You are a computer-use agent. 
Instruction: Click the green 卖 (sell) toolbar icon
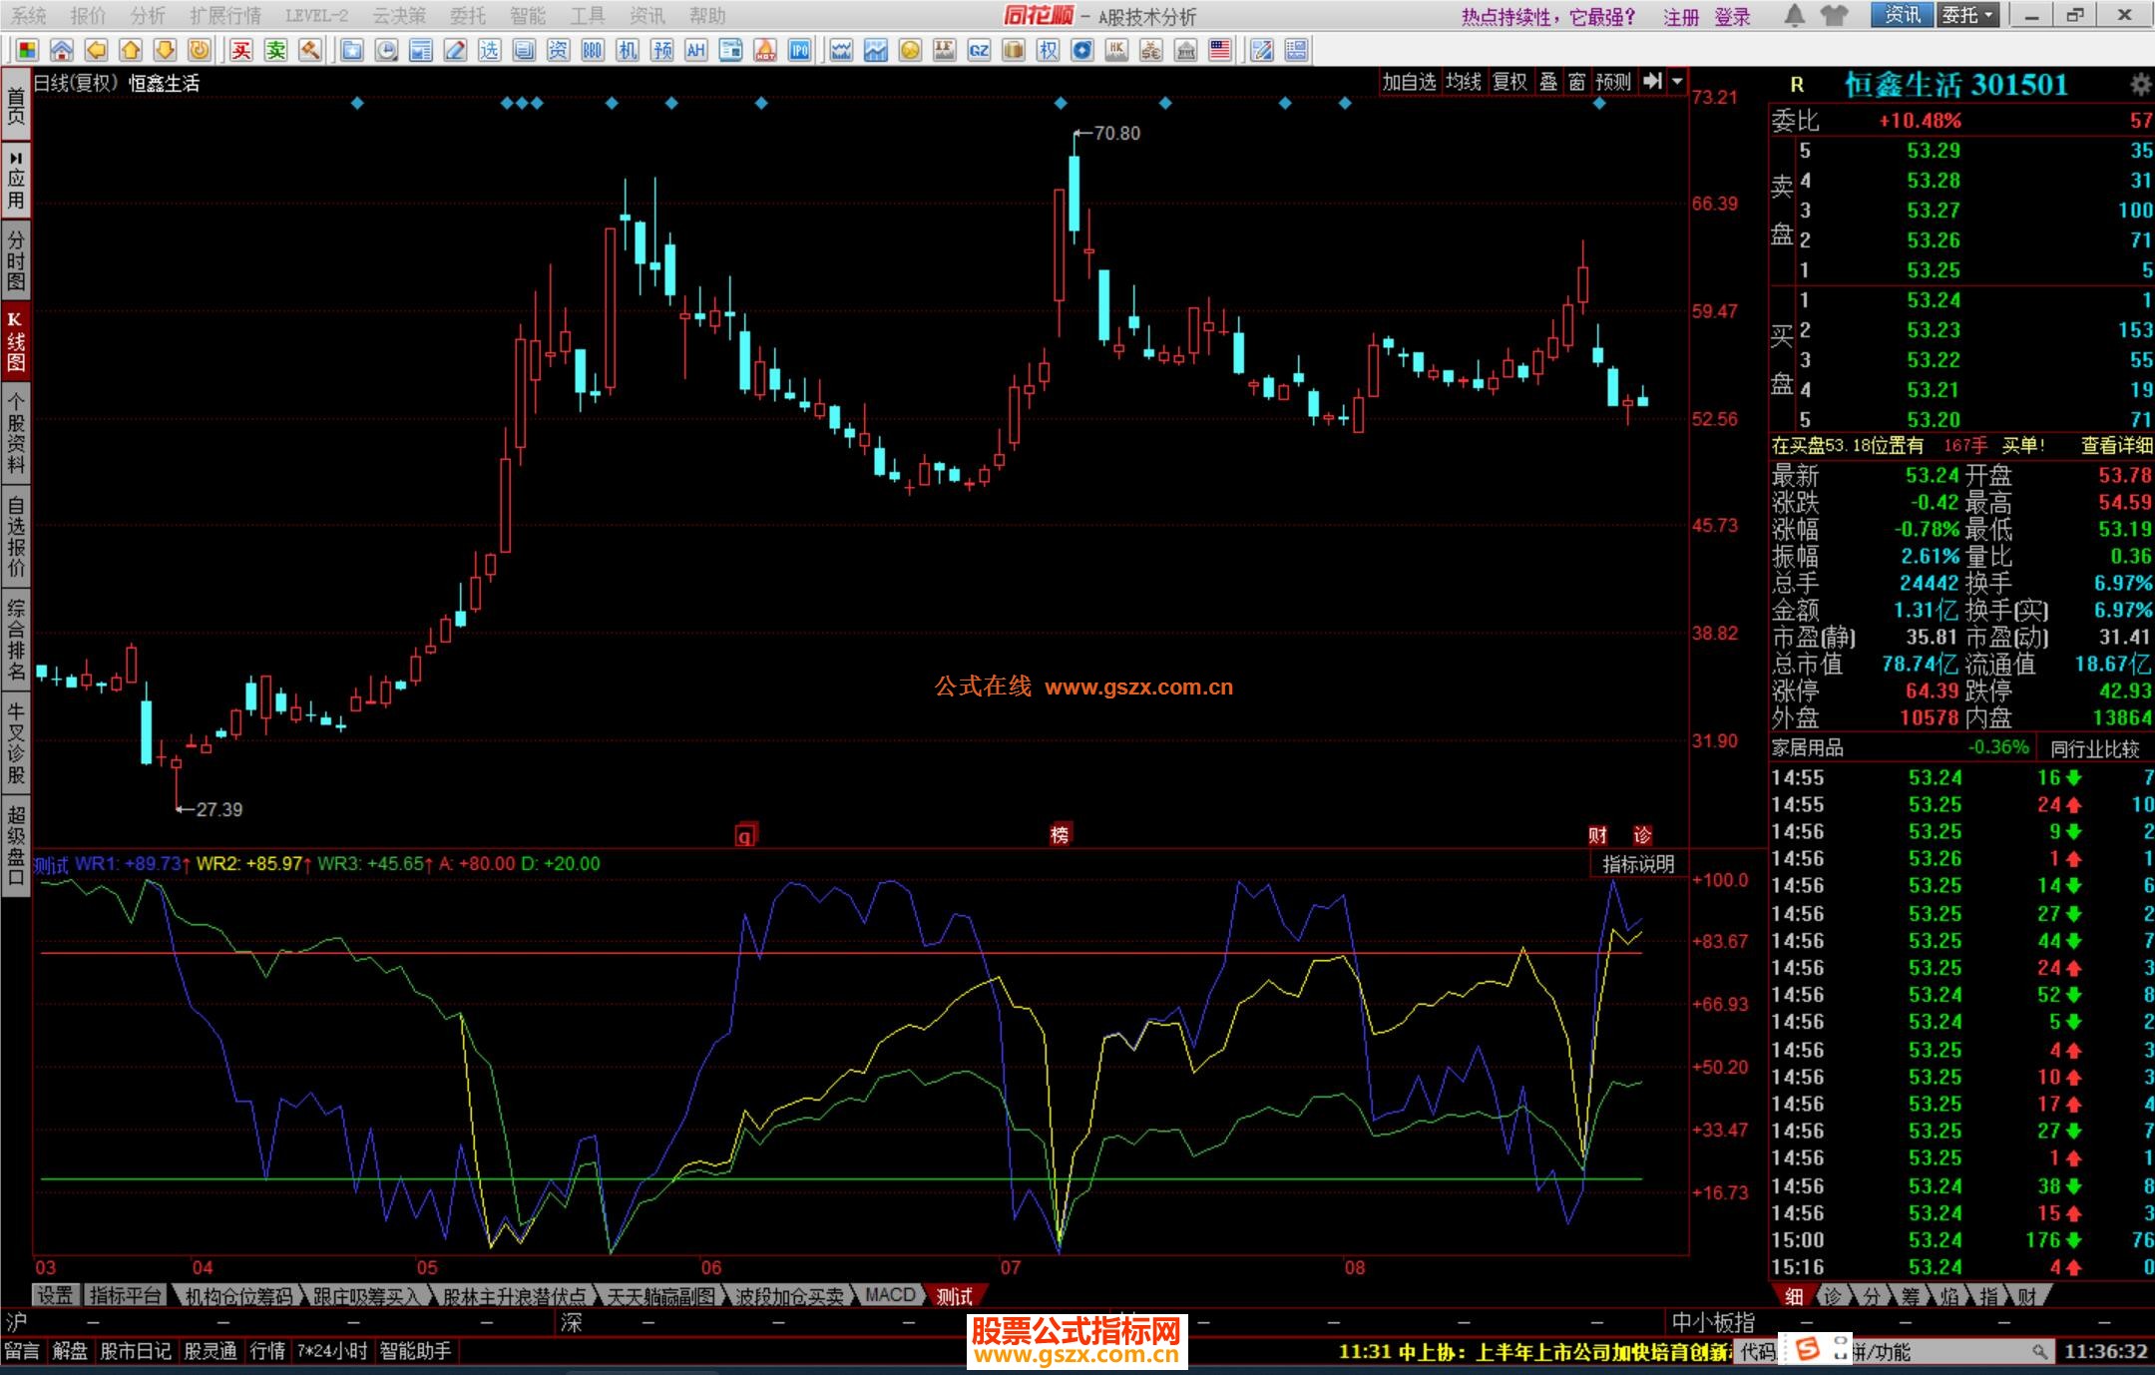(x=276, y=50)
